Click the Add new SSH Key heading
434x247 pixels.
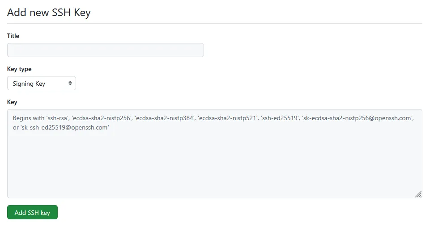(x=49, y=13)
